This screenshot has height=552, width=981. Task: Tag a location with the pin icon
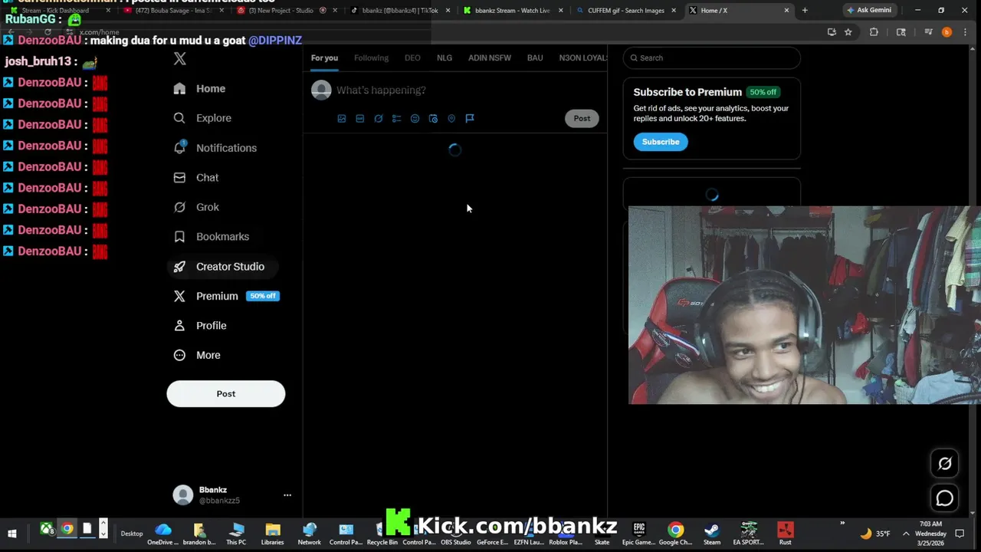[x=451, y=118]
